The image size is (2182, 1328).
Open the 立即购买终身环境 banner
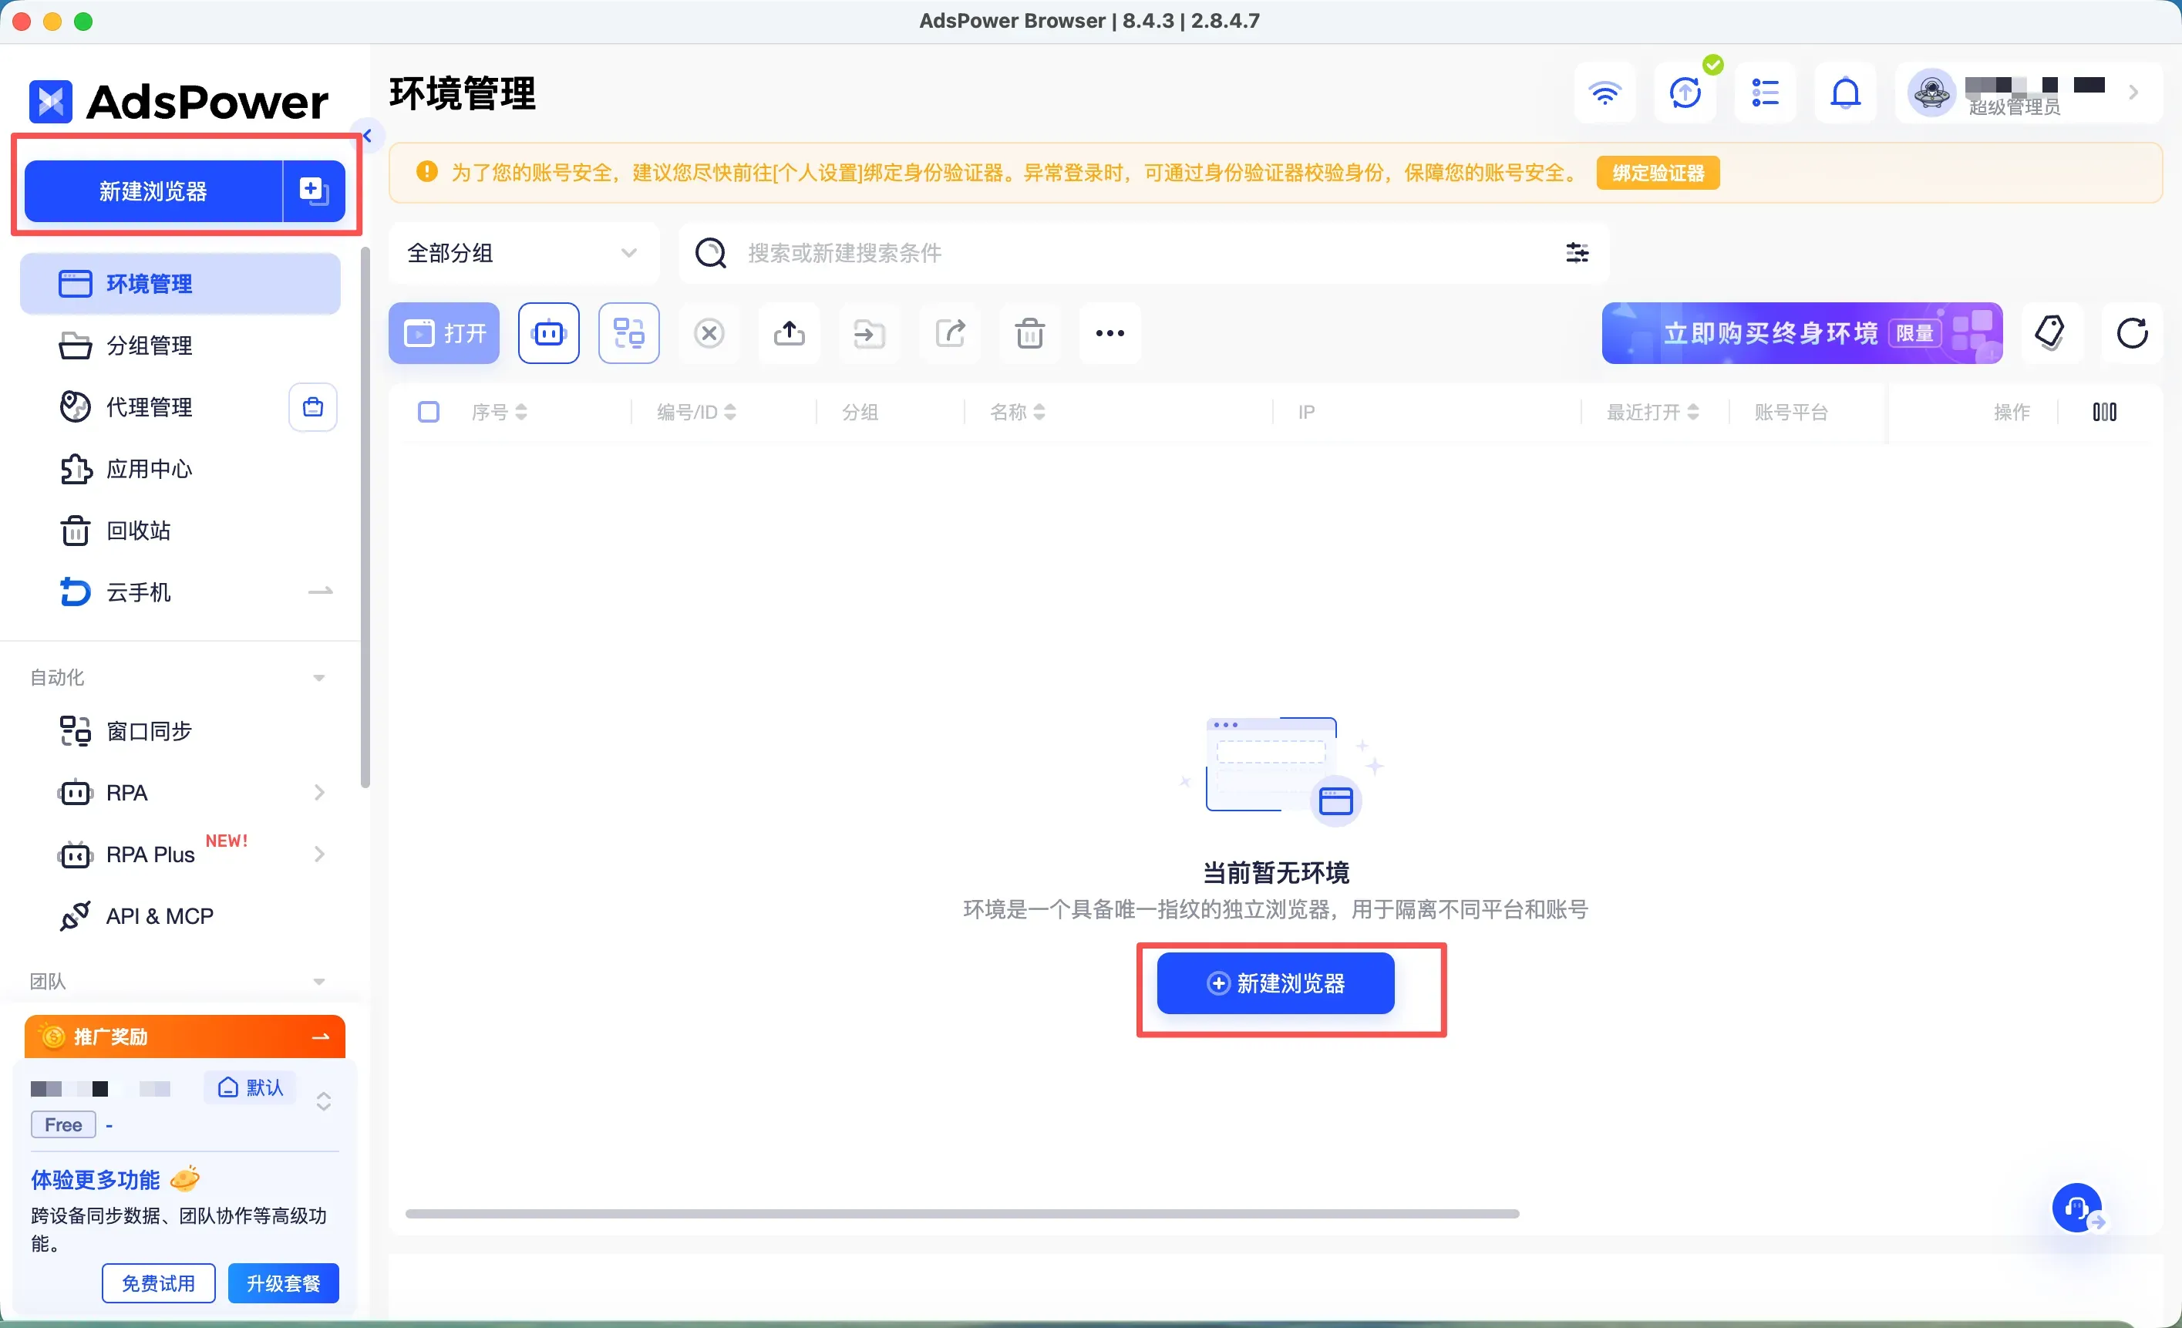(x=1801, y=333)
